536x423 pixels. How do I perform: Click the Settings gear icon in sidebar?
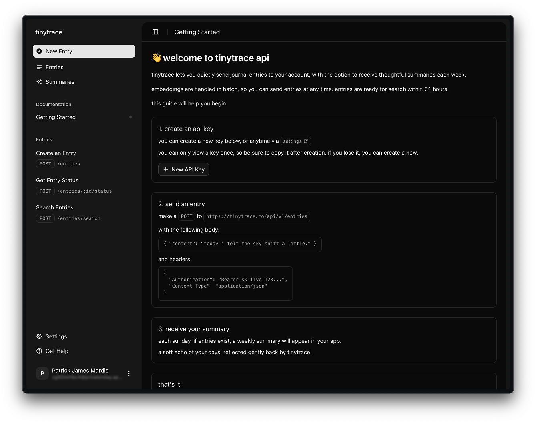39,336
